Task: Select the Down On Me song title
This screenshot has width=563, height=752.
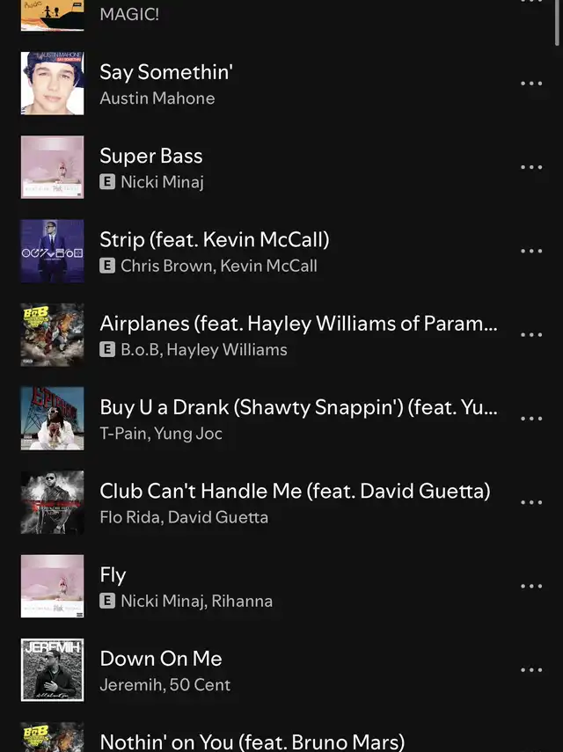Action: (161, 659)
